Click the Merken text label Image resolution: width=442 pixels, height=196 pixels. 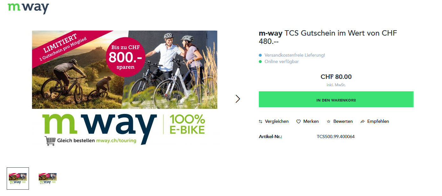pyautogui.click(x=311, y=122)
